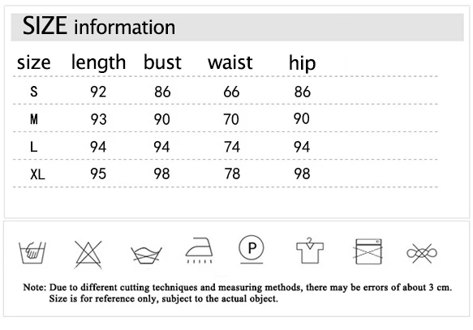The width and height of the screenshot is (473, 330).
Task: Select the XL size row label
Action: point(37,174)
